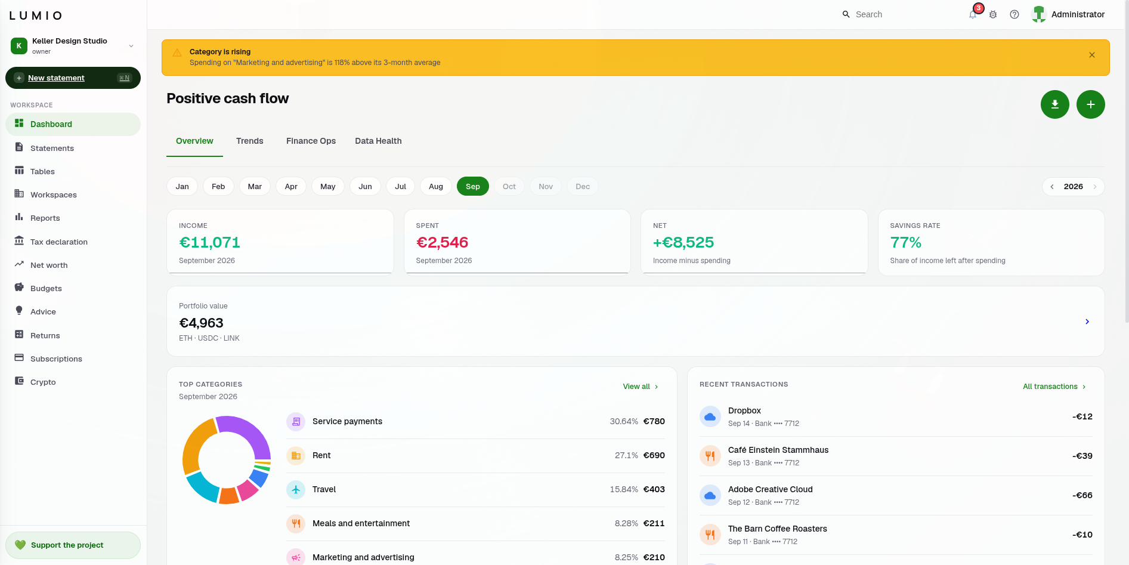1129x565 pixels.
Task: Switch to the Trends tab
Action: pos(250,141)
